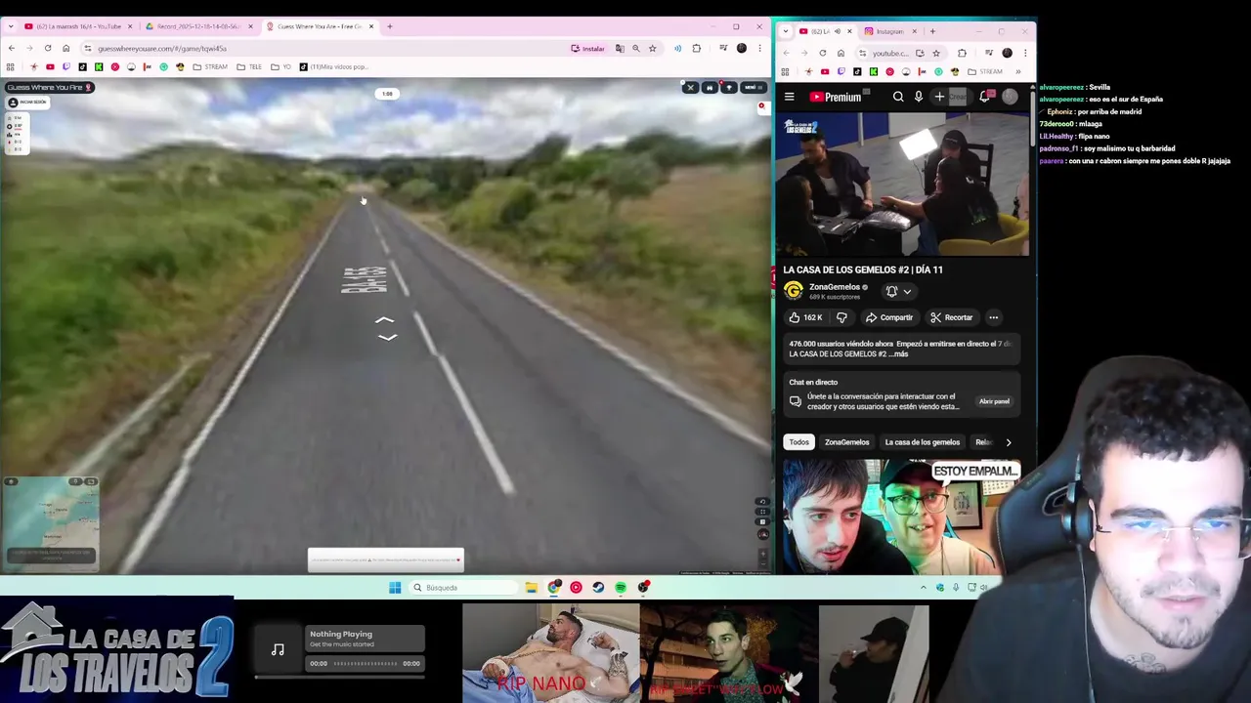Open the YouTube guide hamburger menu
This screenshot has width=1251, height=703.
pyautogui.click(x=789, y=97)
